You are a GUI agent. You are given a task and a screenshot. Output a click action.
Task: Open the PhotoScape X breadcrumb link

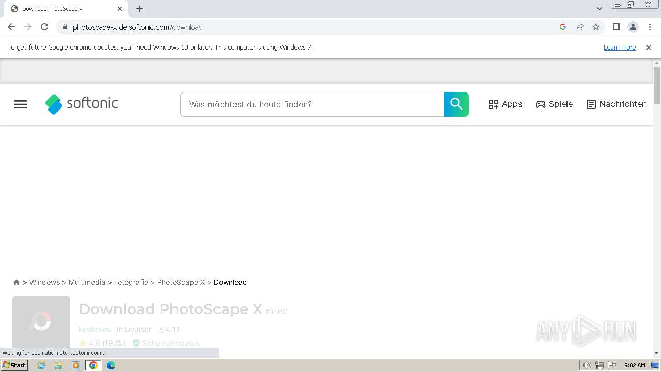click(181, 282)
